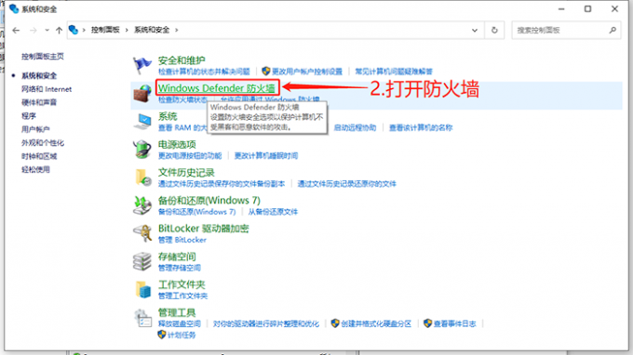Click 对你的驱动器进行碎片整理和优化 link

(x=266, y=323)
